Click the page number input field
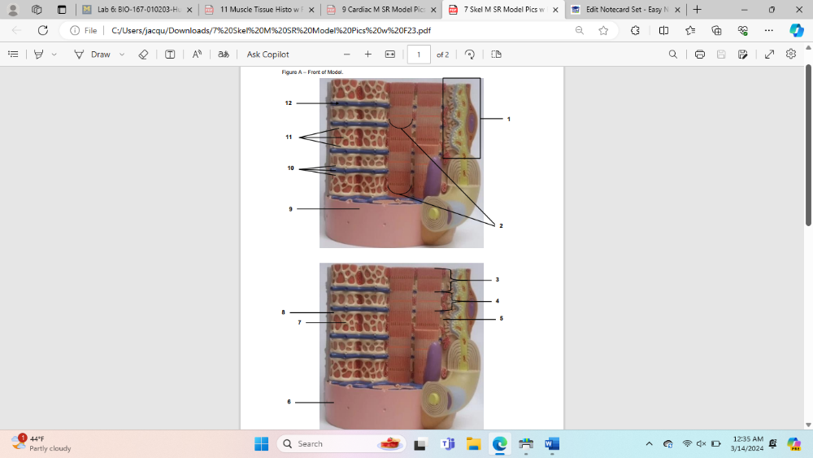Viewport: 813px width, 458px height. click(x=419, y=55)
